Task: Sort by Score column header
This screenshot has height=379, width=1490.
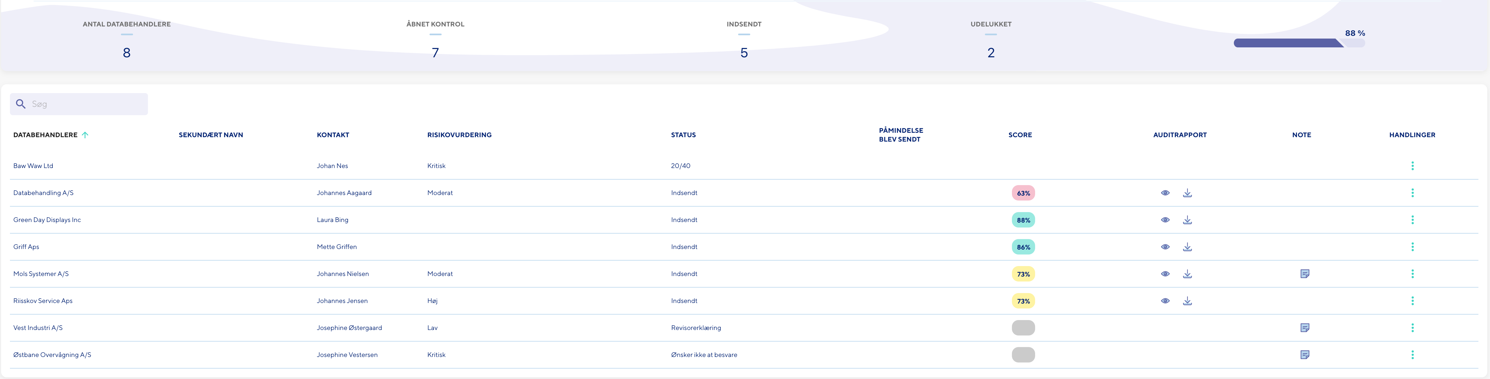Action: (1020, 135)
